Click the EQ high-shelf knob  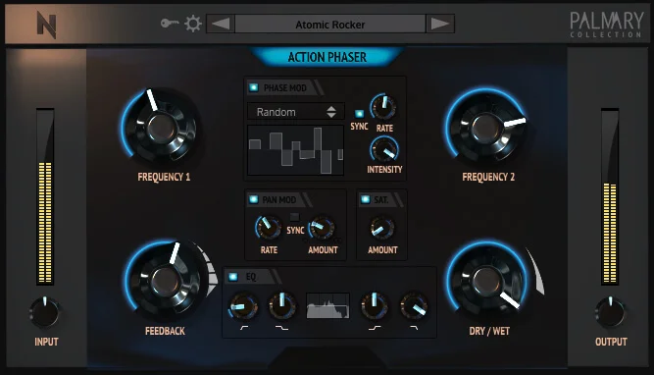(x=375, y=305)
